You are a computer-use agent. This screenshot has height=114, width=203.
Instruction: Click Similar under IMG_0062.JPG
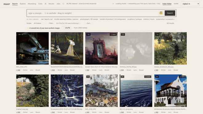coord(25,70)
